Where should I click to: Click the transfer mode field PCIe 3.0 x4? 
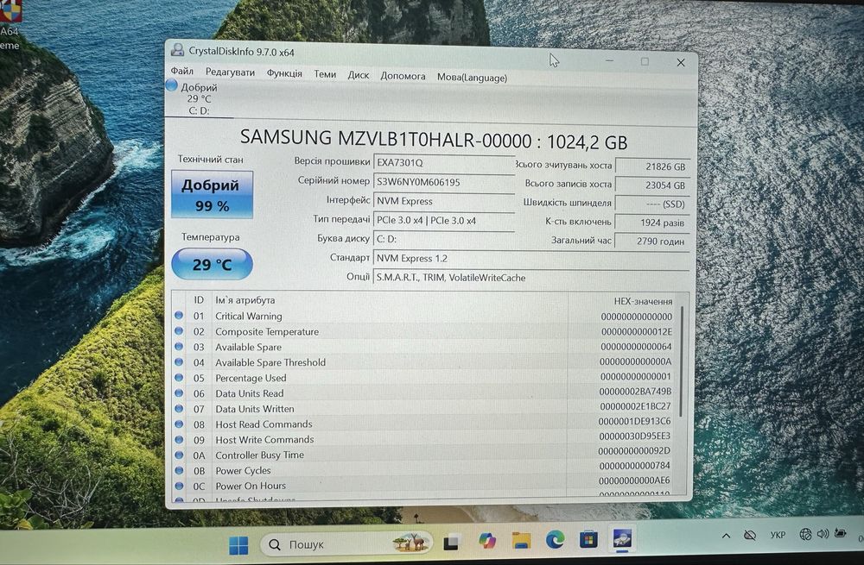click(443, 220)
